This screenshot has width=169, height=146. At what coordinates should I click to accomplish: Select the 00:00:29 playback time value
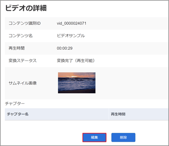coord(65,48)
